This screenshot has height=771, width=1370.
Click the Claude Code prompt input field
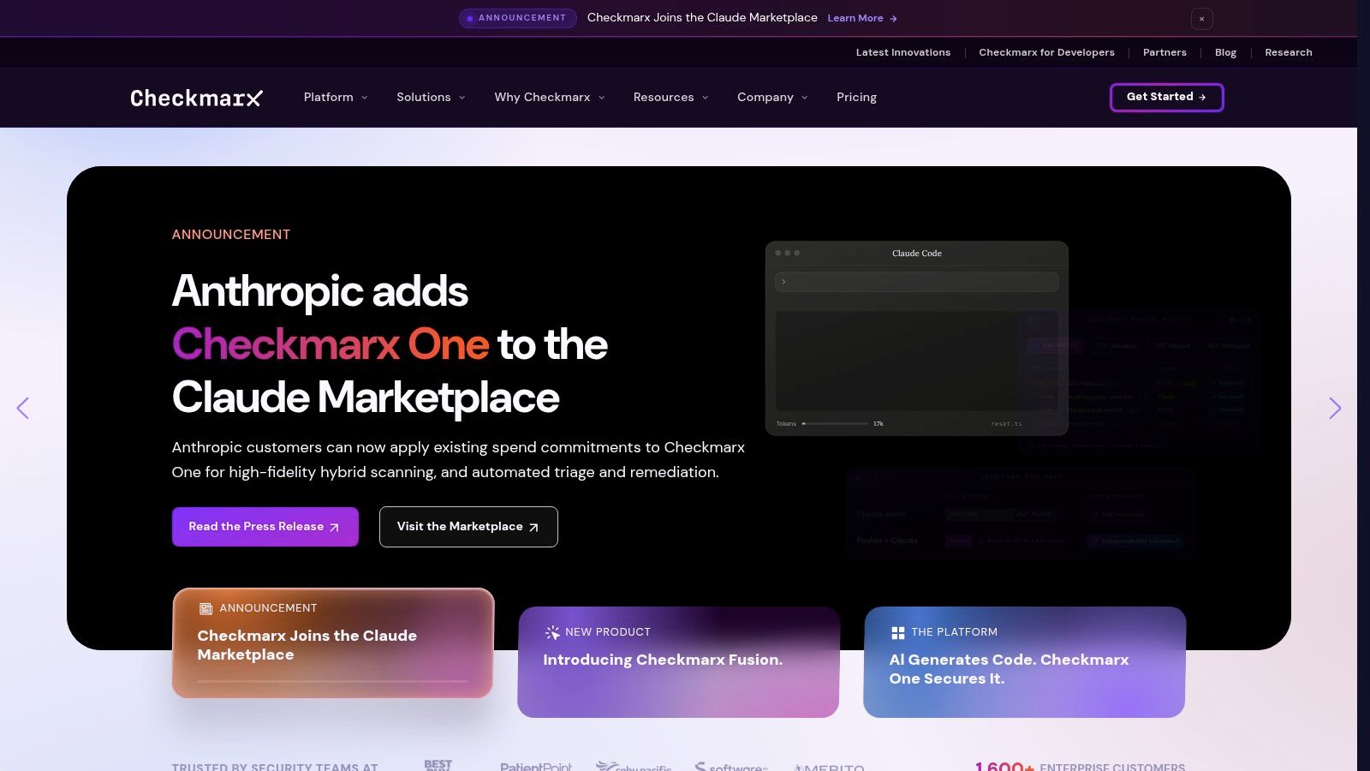916,282
